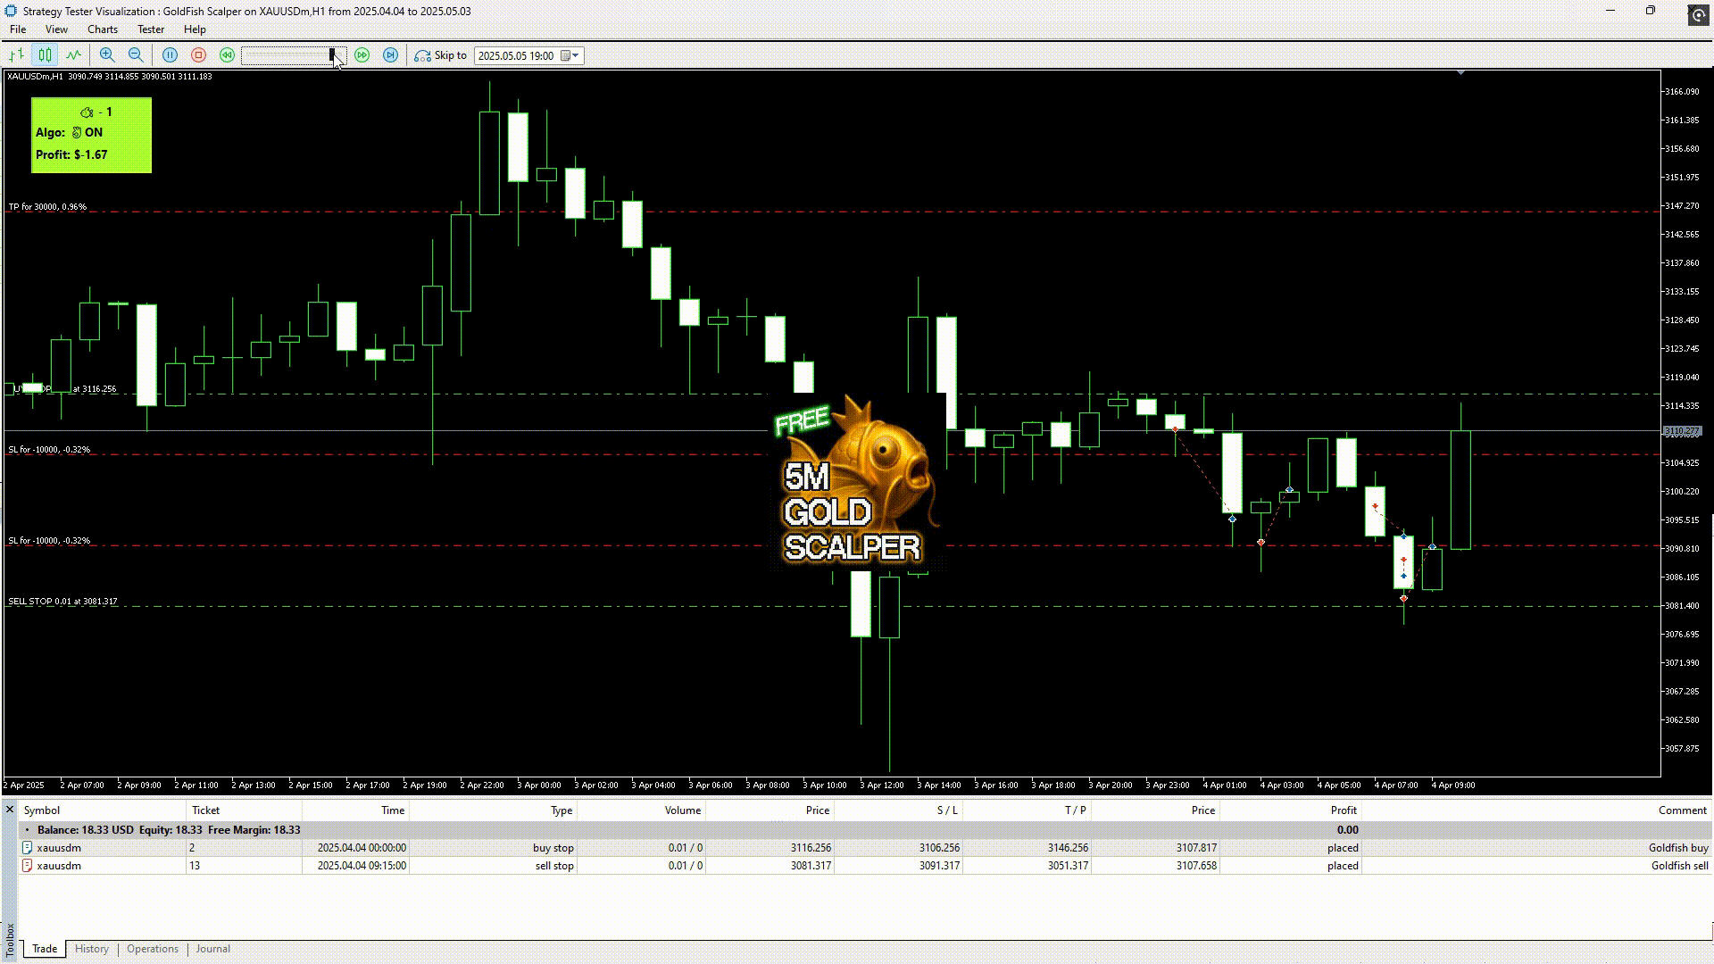This screenshot has width=1714, height=964.
Task: Click the 3081.317 sell stop price
Action: tap(811, 866)
